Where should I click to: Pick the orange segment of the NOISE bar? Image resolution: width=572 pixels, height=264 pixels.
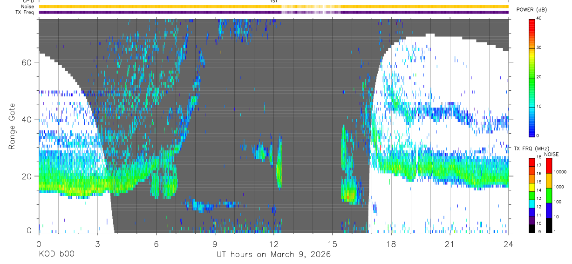coord(549,181)
